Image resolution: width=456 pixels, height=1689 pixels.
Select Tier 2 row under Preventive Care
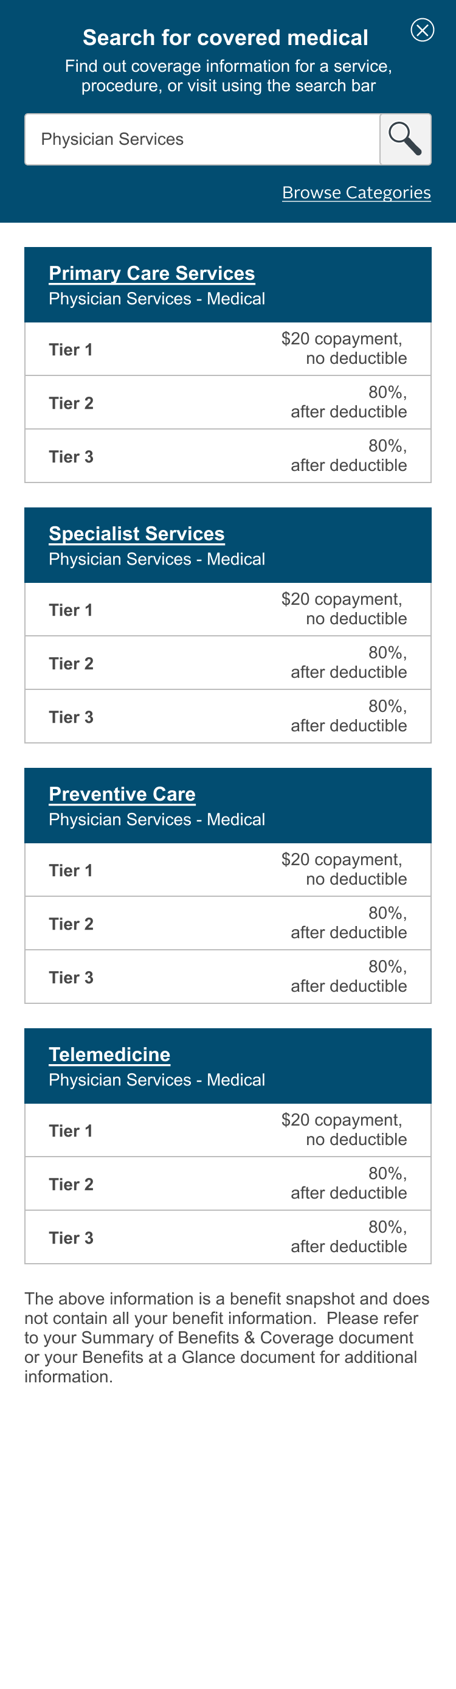(227, 923)
